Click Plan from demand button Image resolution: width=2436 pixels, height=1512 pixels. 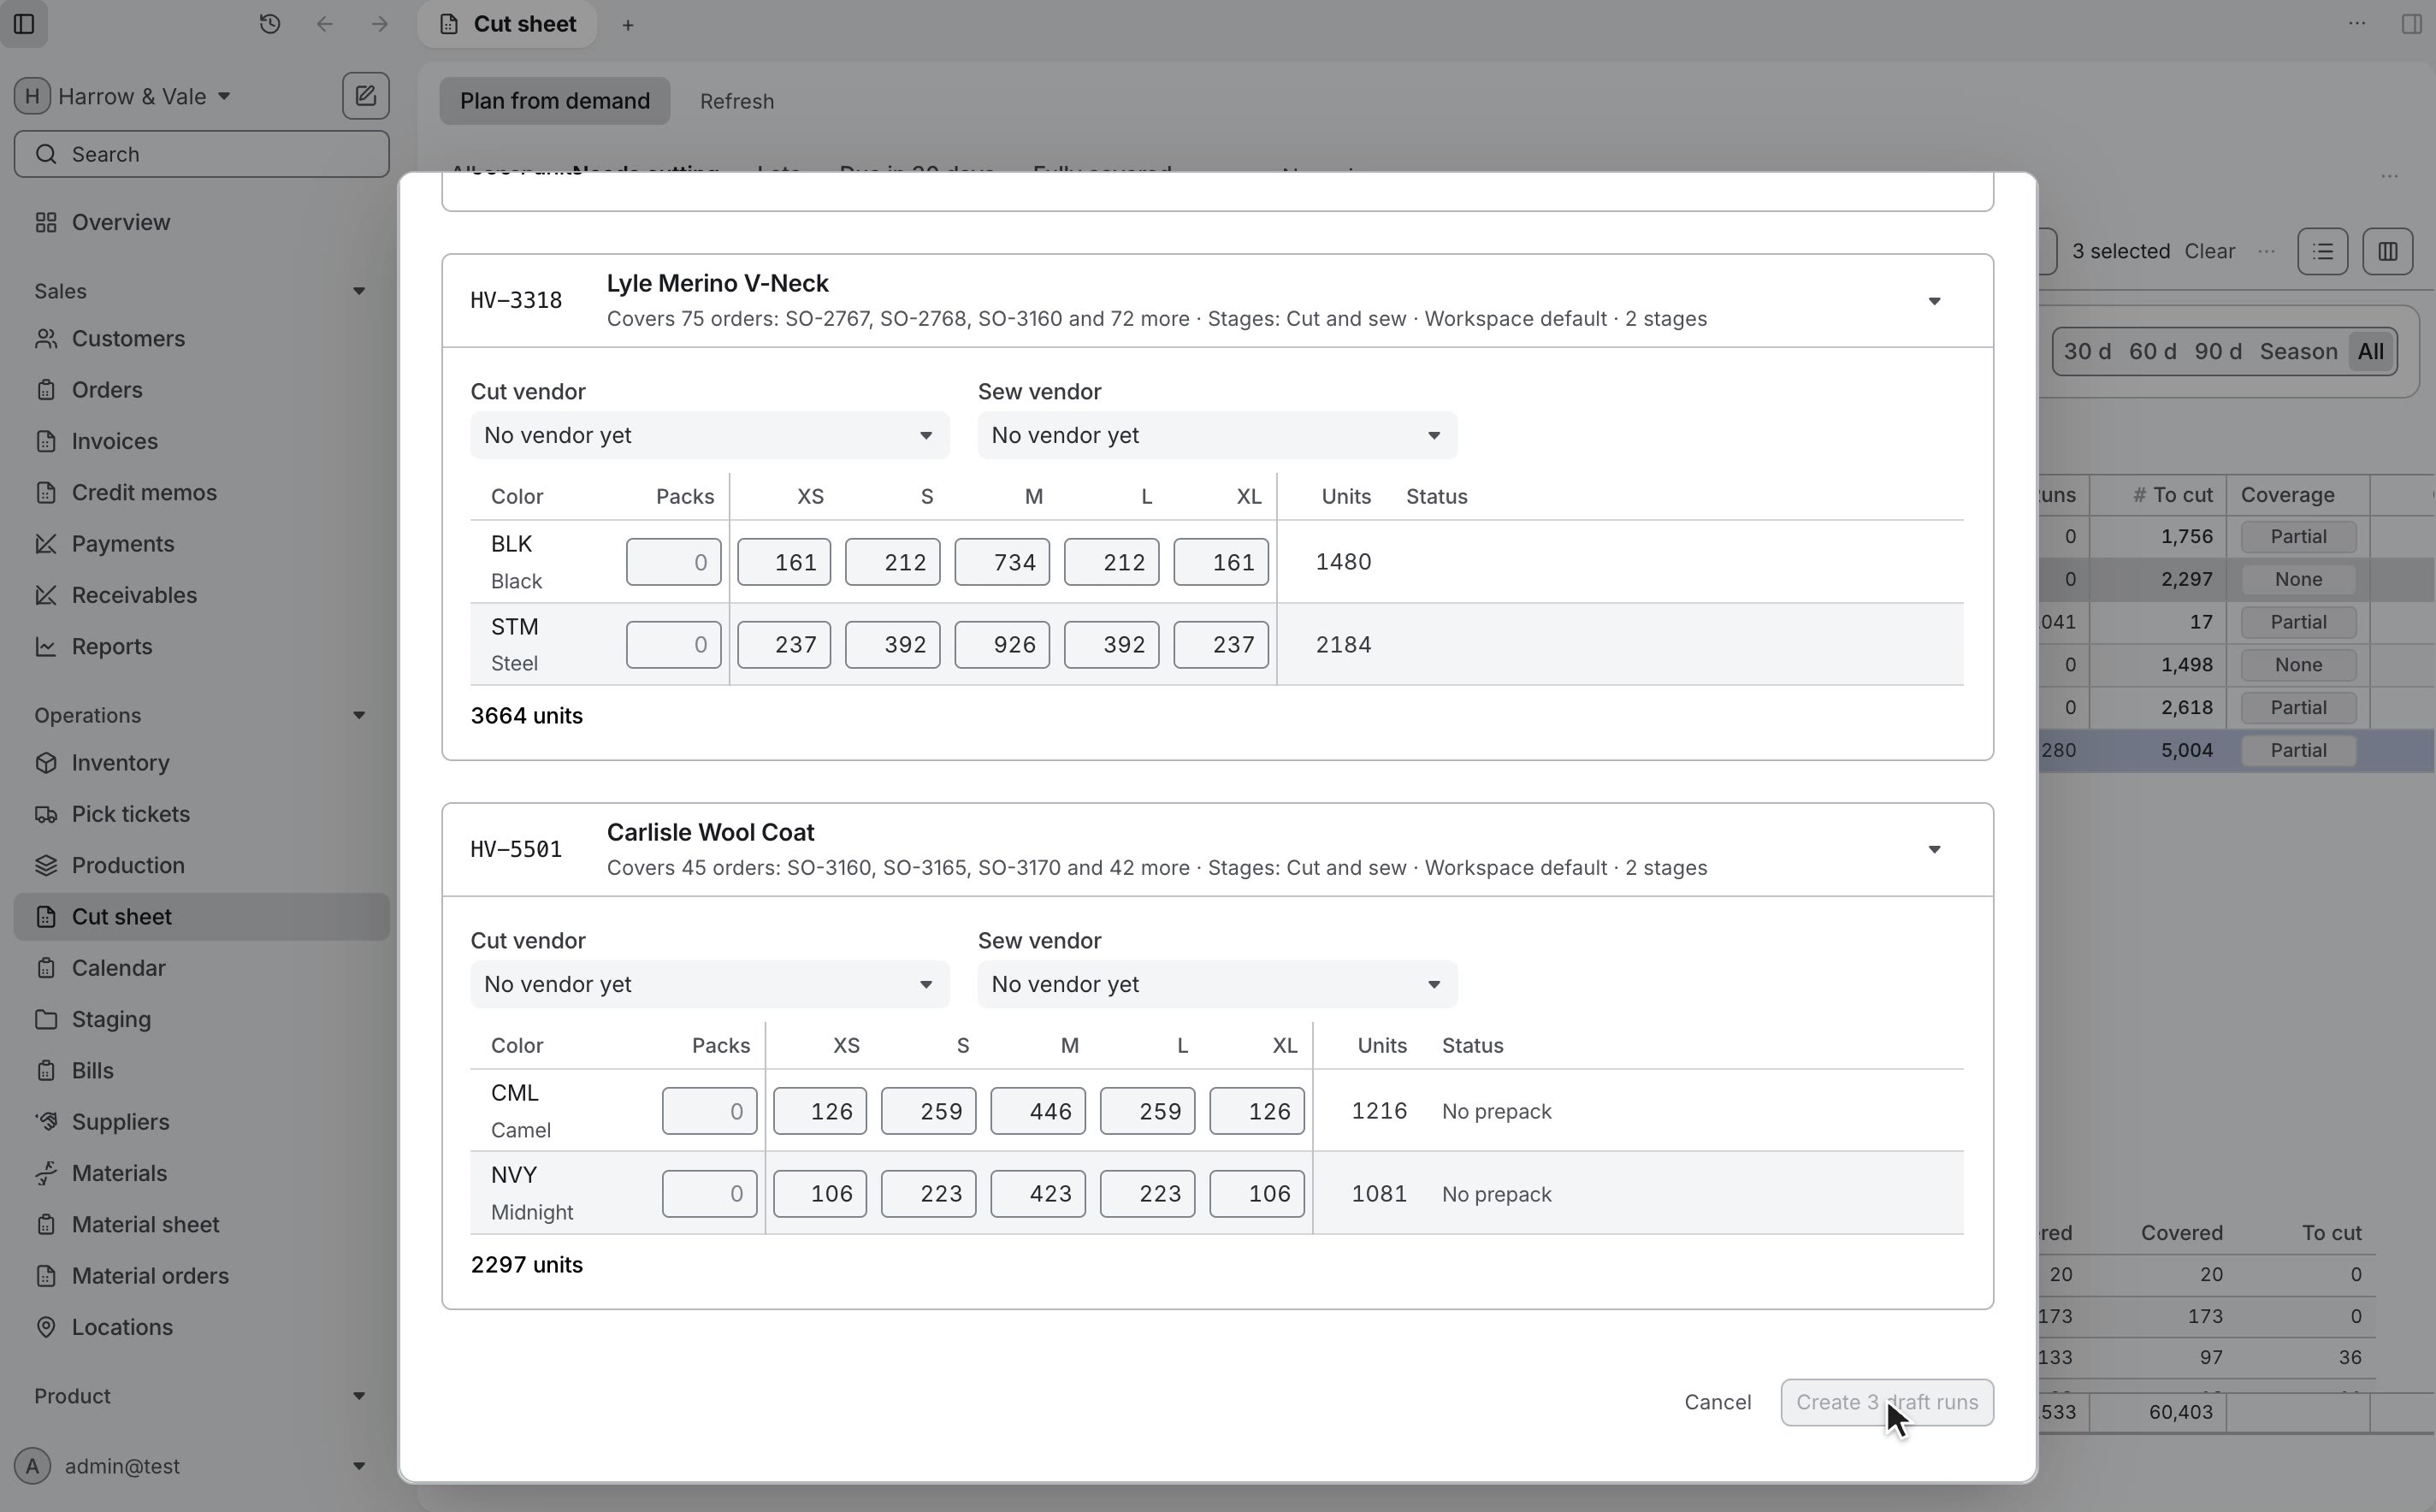(x=555, y=101)
